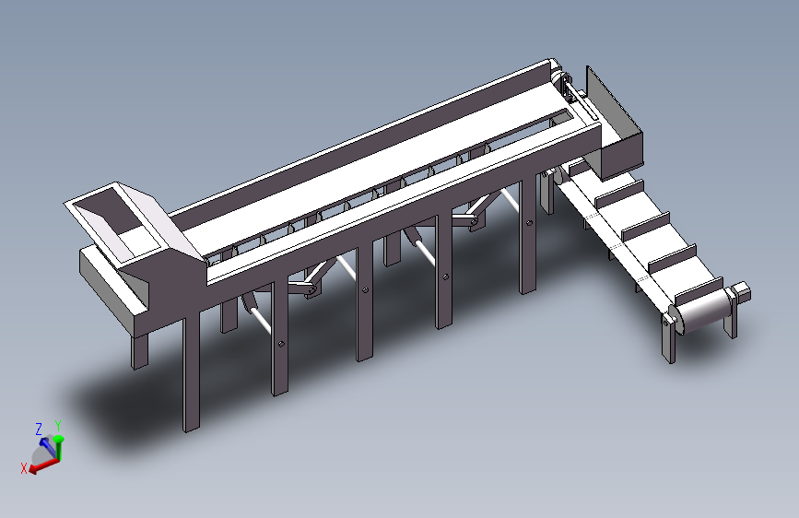This screenshot has height=518, width=799.
Task: Click the green Y axis arrow
Action: point(59,448)
